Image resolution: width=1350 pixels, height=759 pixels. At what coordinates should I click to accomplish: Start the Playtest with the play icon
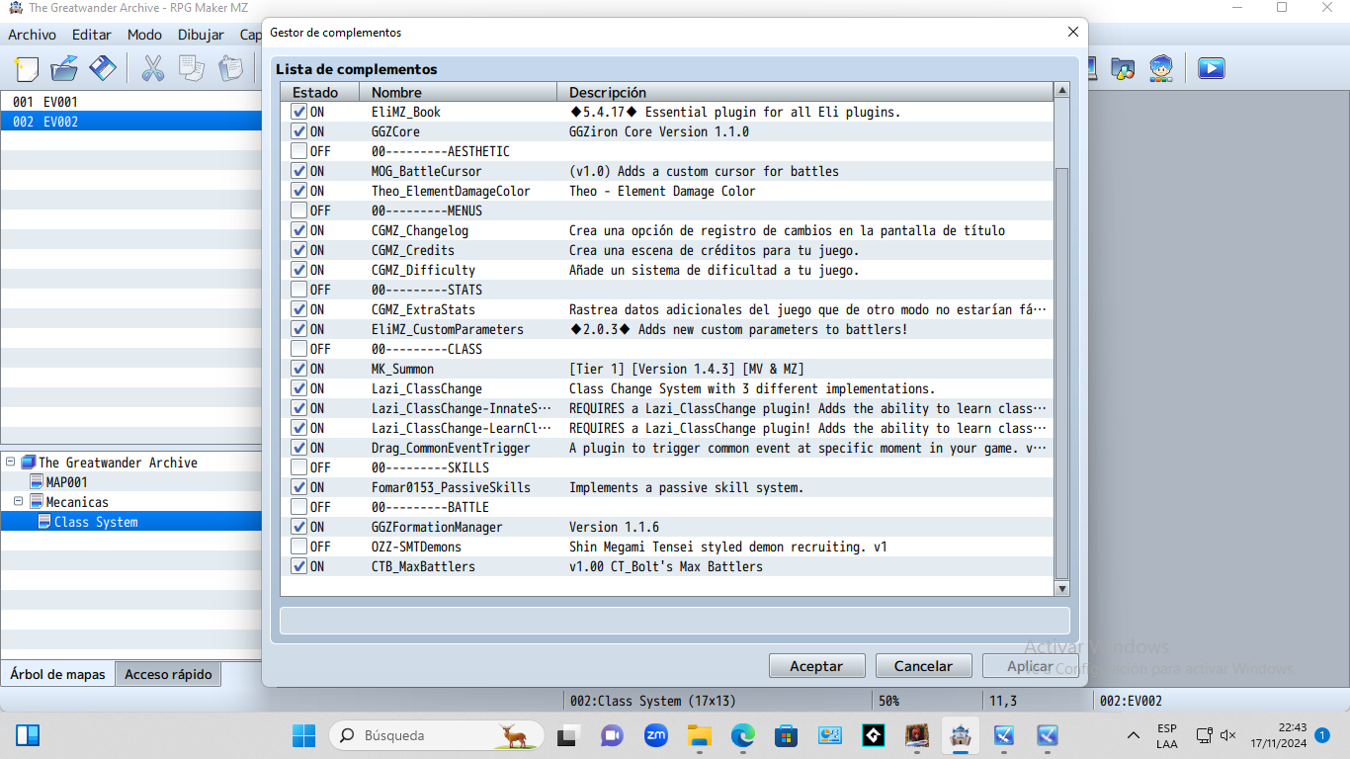pos(1212,68)
